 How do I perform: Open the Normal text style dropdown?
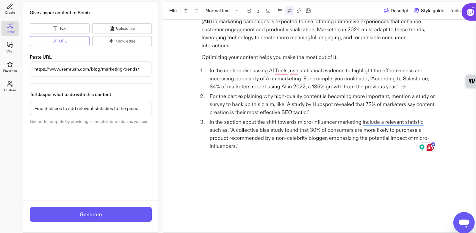click(222, 11)
